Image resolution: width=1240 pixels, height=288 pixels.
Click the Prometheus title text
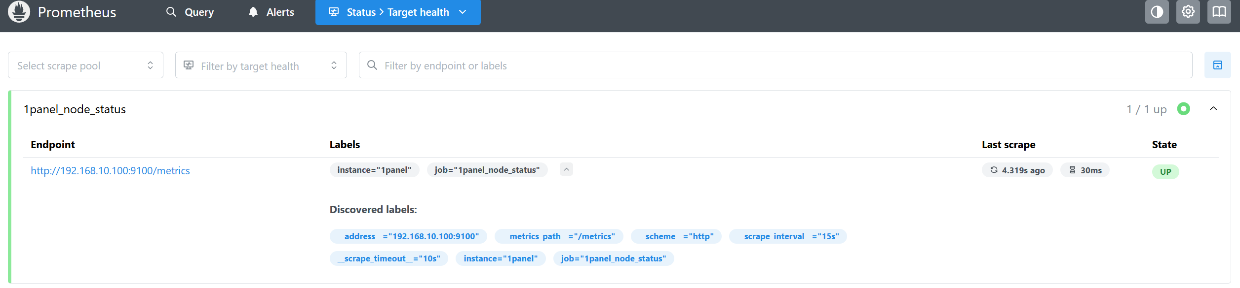click(77, 12)
